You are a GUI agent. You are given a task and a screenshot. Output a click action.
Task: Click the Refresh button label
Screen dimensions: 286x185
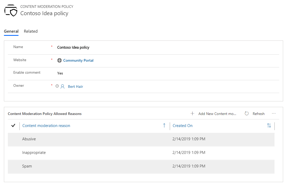tap(258, 114)
